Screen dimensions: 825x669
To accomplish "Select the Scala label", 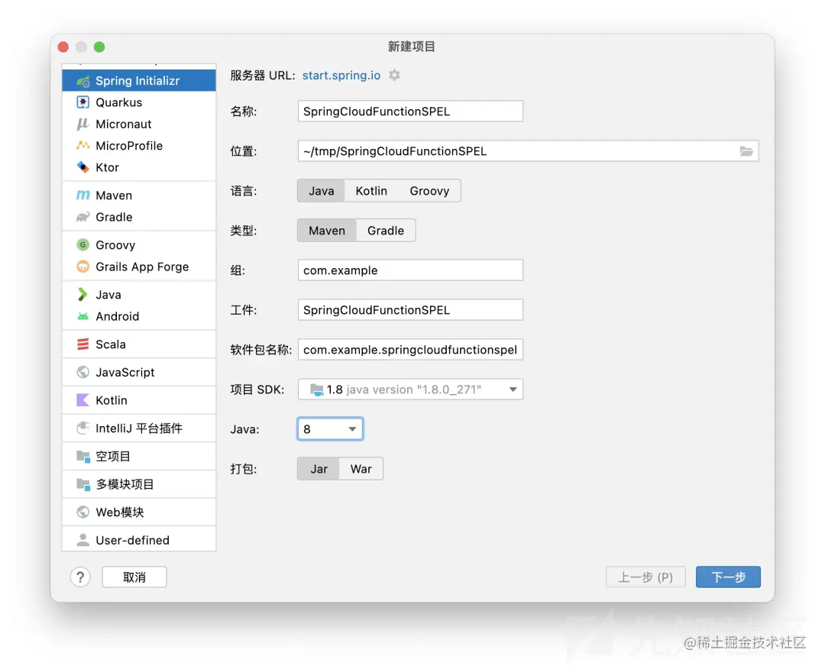I will [111, 344].
